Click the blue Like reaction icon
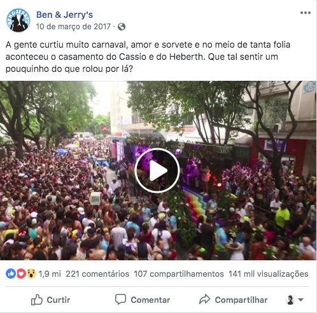This screenshot has width=317, height=313. pyautogui.click(x=11, y=274)
